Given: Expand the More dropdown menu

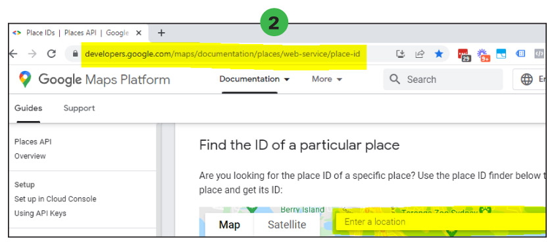Looking at the screenshot, I should click(x=327, y=79).
